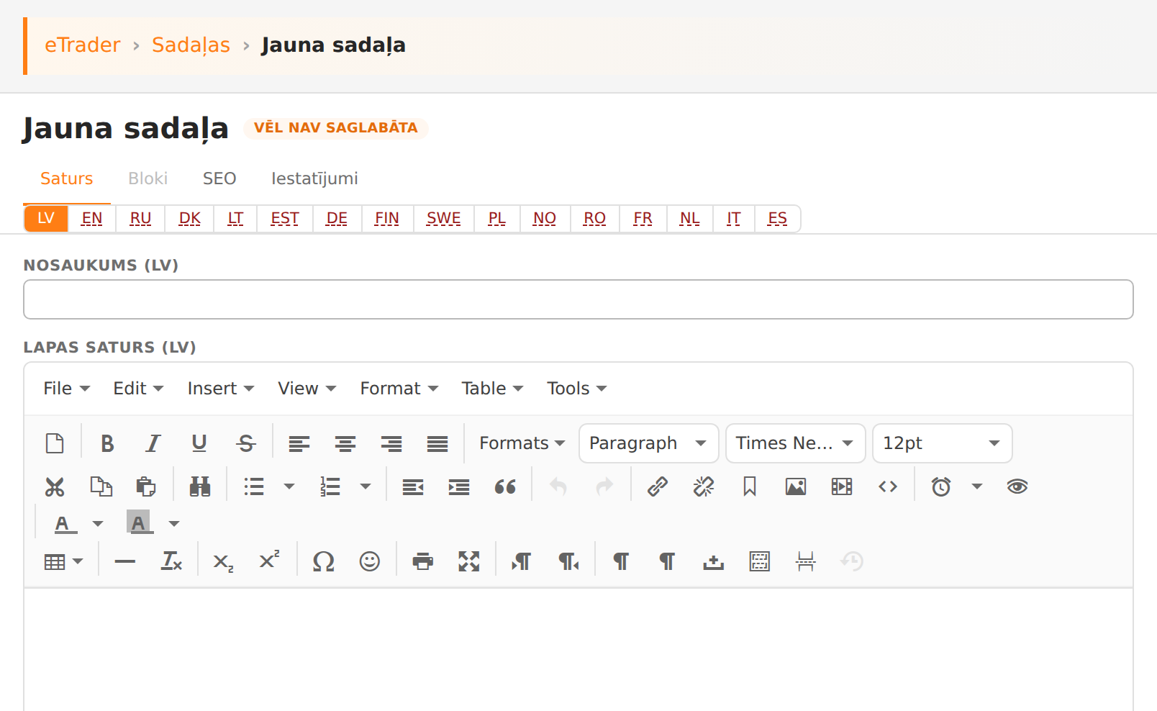This screenshot has height=711, width=1157.
Task: Open the Times New Roman font dropdown
Action: tap(796, 443)
